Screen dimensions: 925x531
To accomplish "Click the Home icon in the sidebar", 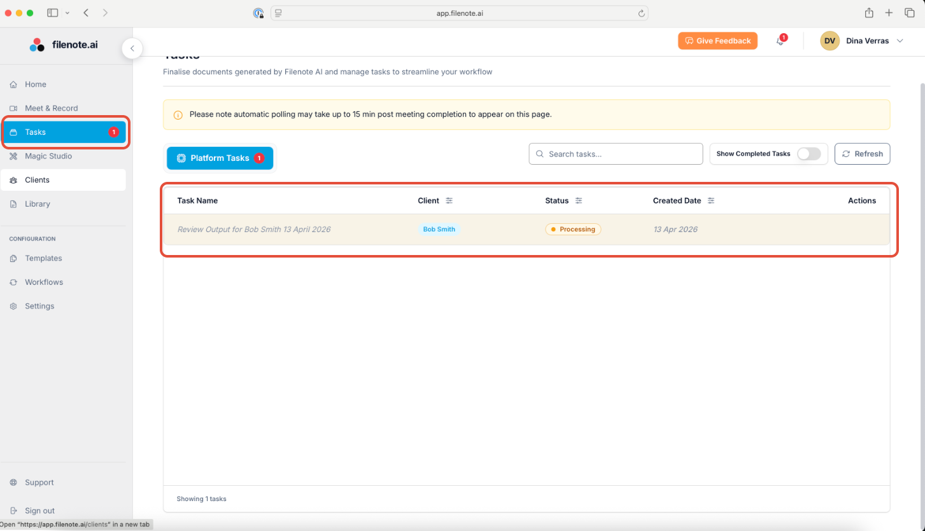I will click(13, 85).
